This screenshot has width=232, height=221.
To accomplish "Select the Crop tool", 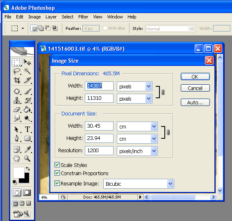I will (x=17, y=80).
